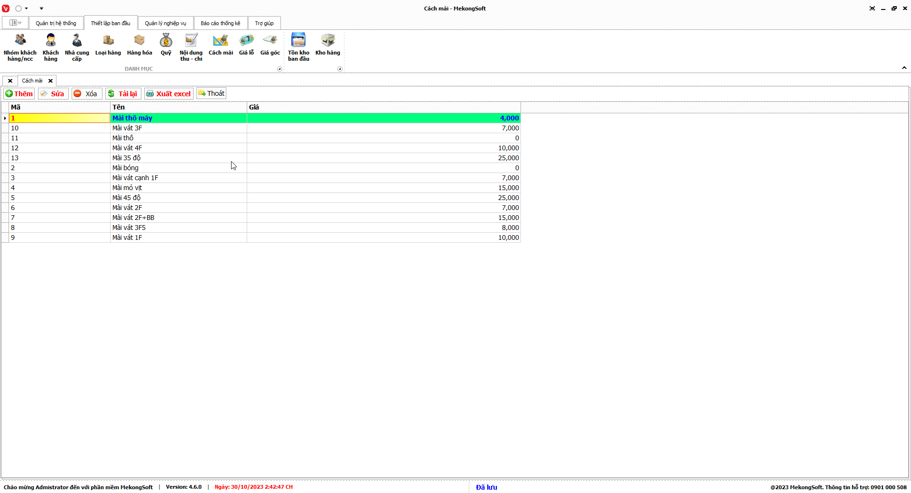Sort by the Giá column header
911x493 pixels.
(x=384, y=107)
